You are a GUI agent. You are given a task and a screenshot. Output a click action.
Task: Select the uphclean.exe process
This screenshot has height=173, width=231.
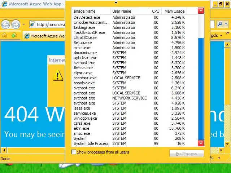coord(129,58)
